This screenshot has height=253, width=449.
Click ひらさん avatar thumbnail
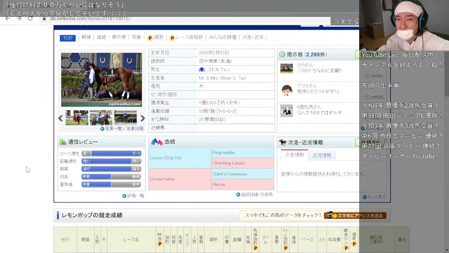tap(287, 69)
